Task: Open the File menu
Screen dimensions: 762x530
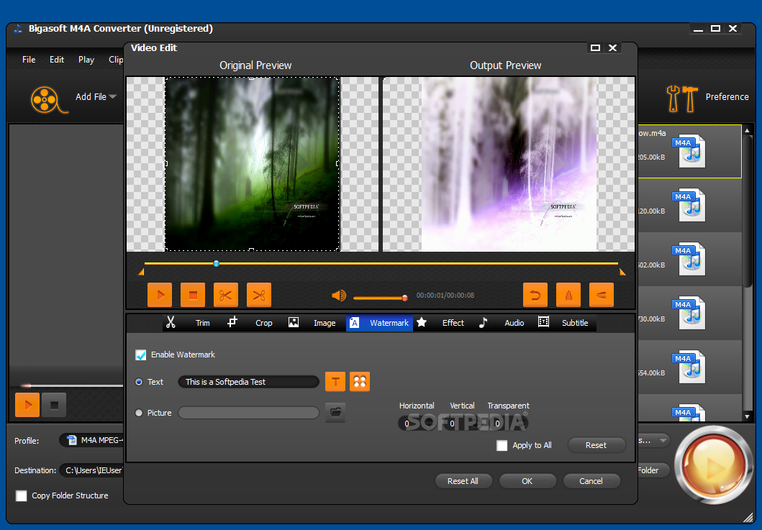Action: [x=29, y=59]
